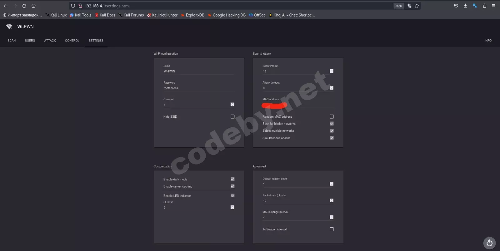The height and width of the screenshot is (251, 500).
Task: Open the browser hamburger menu
Action: click(x=494, y=6)
